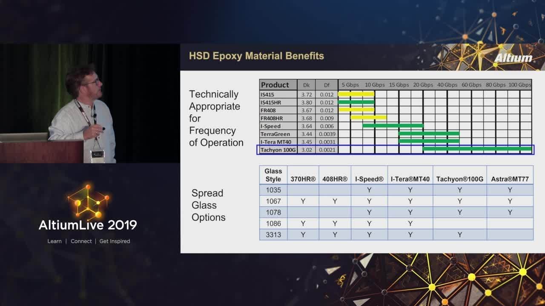The height and width of the screenshot is (306, 545).
Task: Click the green frequency bar for I-Speed
Action: tap(393, 125)
